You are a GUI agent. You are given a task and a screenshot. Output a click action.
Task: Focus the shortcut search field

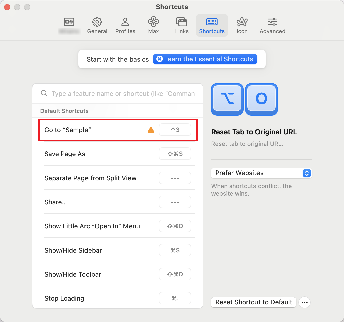[x=123, y=94]
